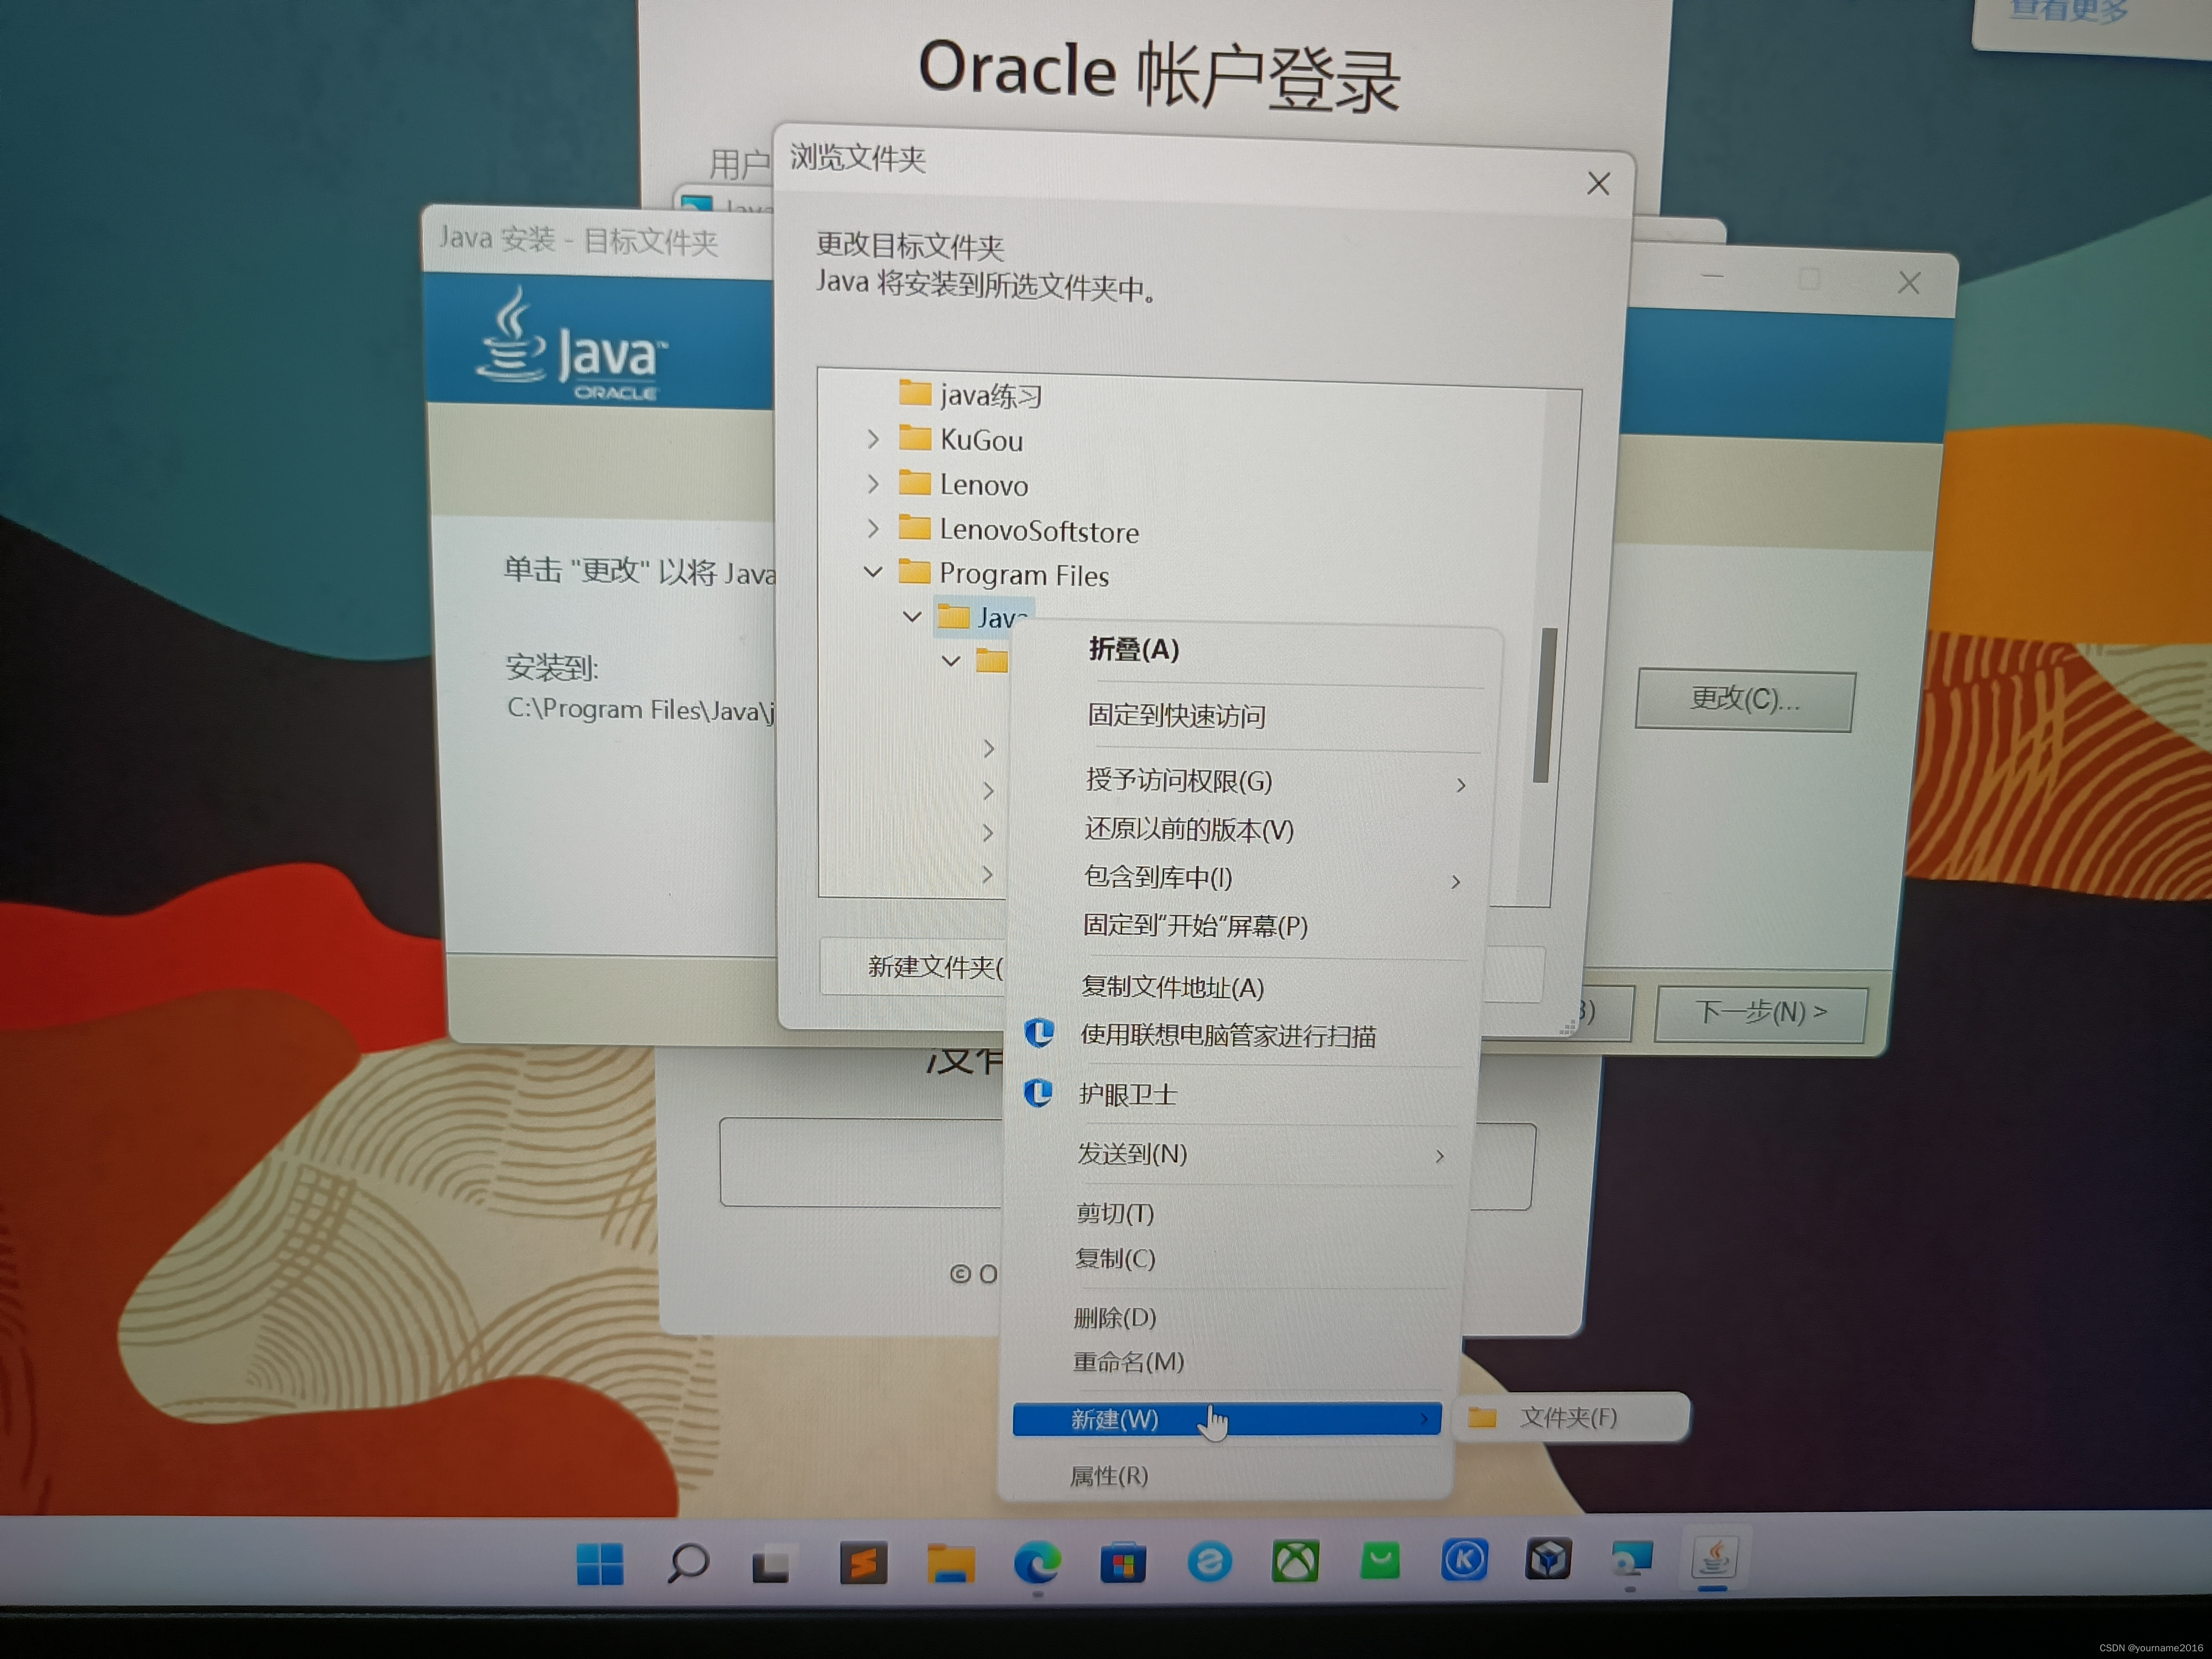Click Lenovo scan shield icon in context menu
The width and height of the screenshot is (2212, 1659).
tap(1039, 1032)
